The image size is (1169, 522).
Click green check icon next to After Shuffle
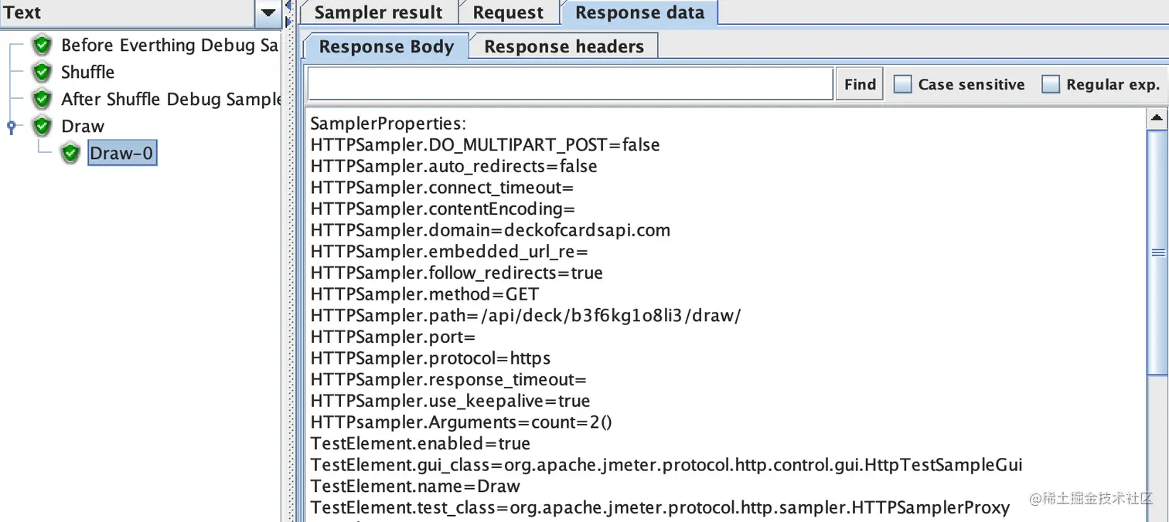pyautogui.click(x=43, y=100)
